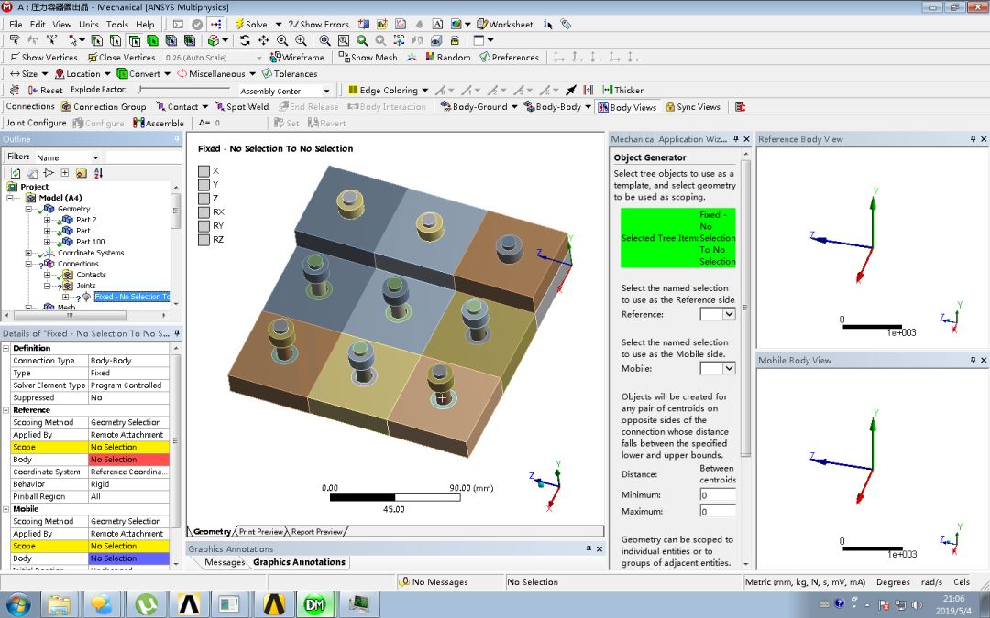Click the Minimum distance input field
The image size is (990, 618).
click(x=720, y=495)
